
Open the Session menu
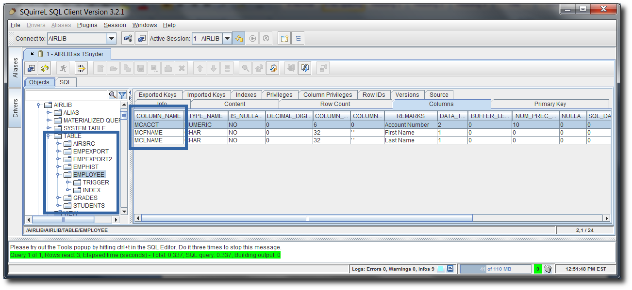coord(115,25)
